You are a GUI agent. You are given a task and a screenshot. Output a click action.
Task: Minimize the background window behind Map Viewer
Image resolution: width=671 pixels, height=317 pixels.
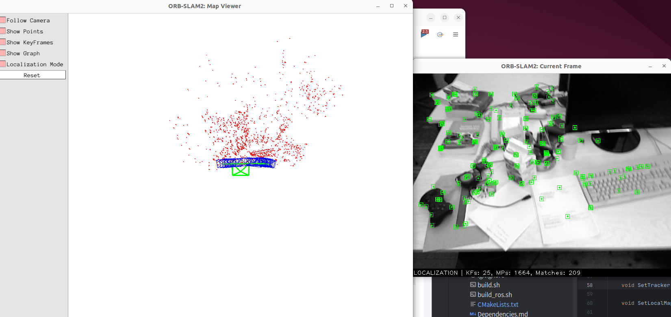coord(431,17)
